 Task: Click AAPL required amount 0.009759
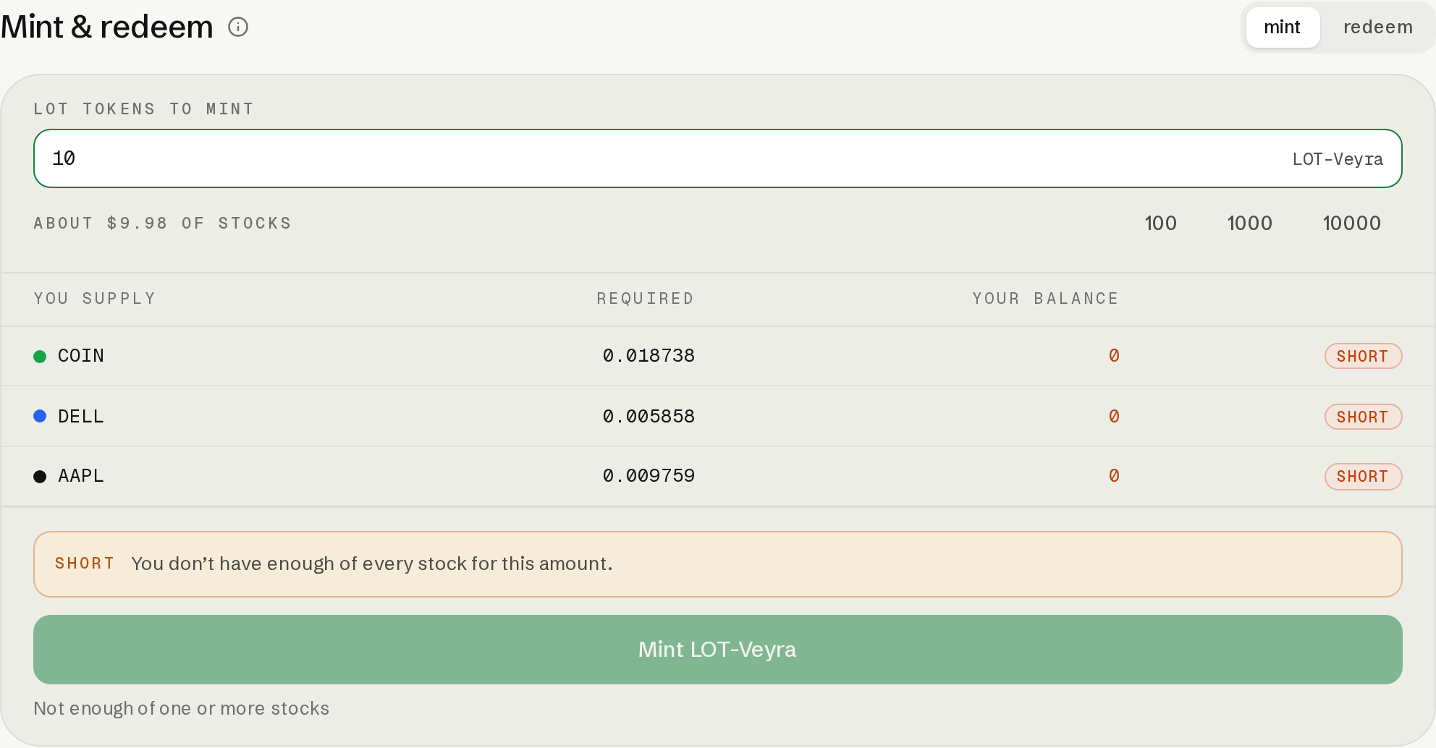point(649,476)
